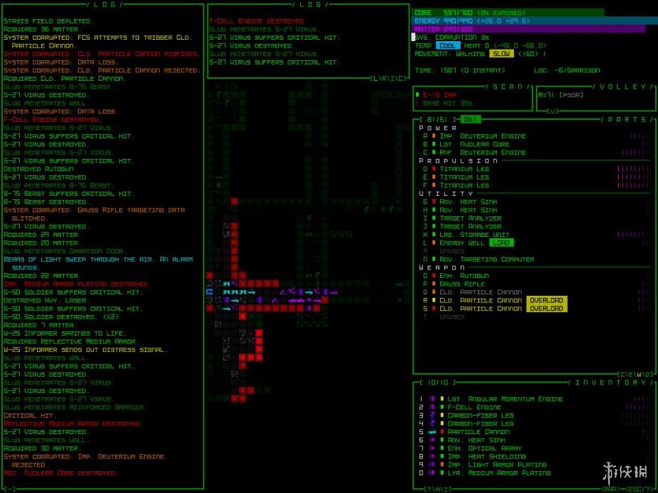This screenshot has width=658, height=493.
Task: Click the integrity square of Imp. Deuterium Engine
Action: coord(434,135)
